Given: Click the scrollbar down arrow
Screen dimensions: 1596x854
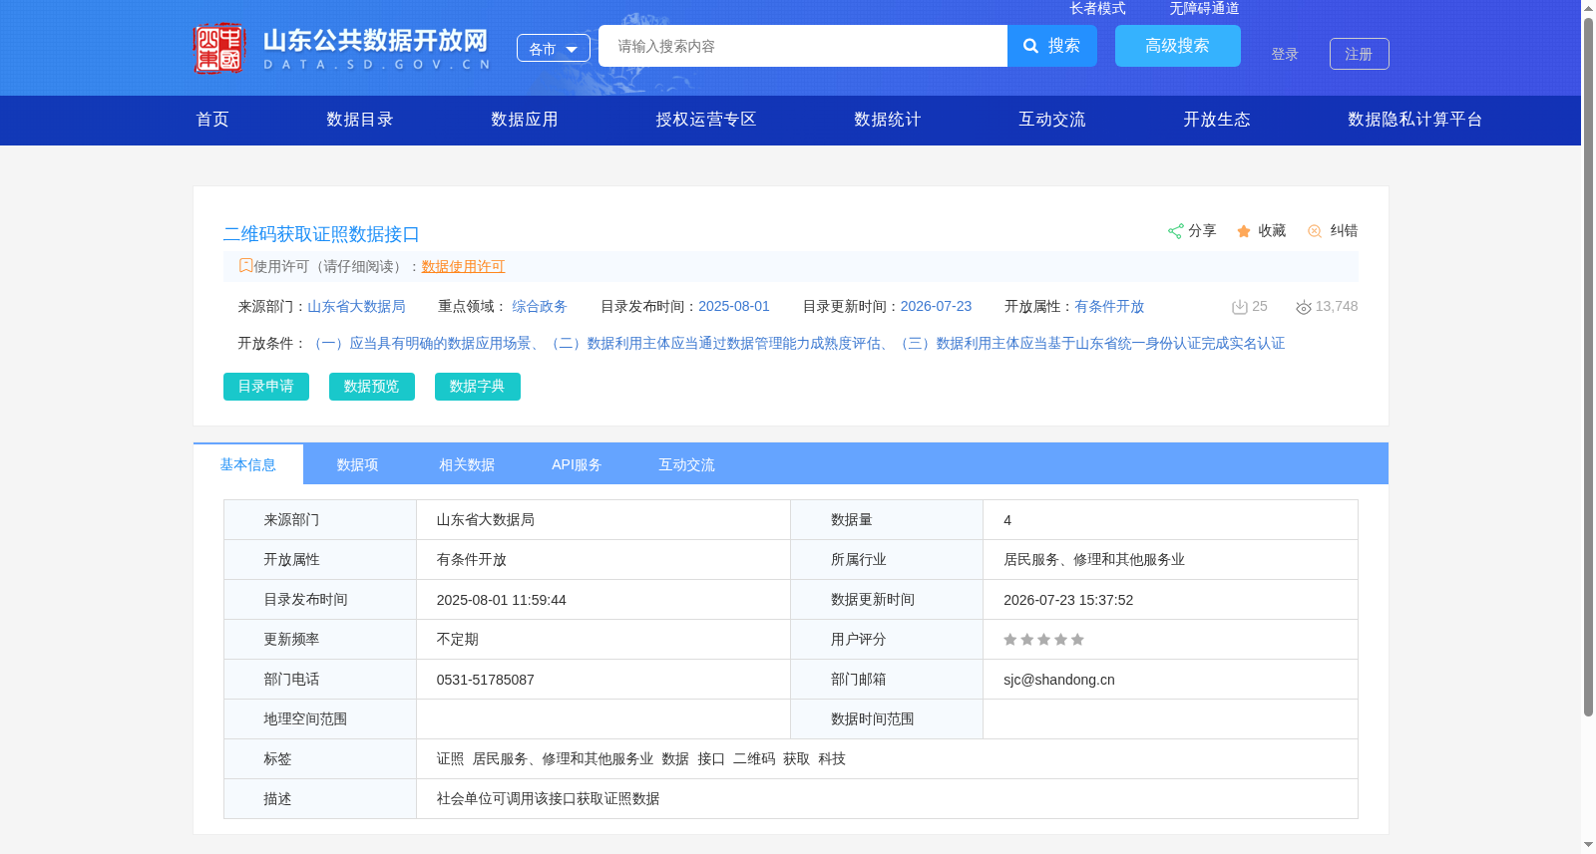Looking at the screenshot, I should (x=1588, y=845).
